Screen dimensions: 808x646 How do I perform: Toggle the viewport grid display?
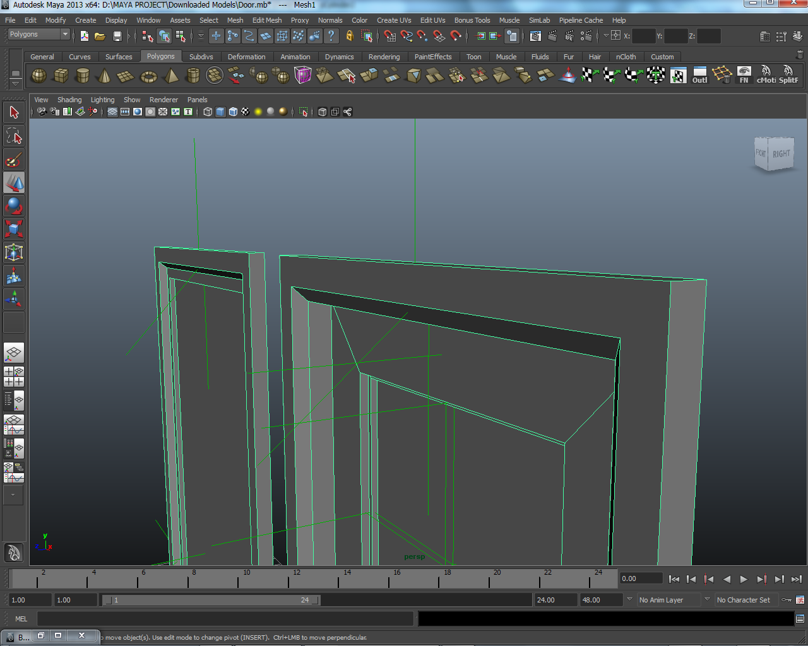[x=112, y=112]
